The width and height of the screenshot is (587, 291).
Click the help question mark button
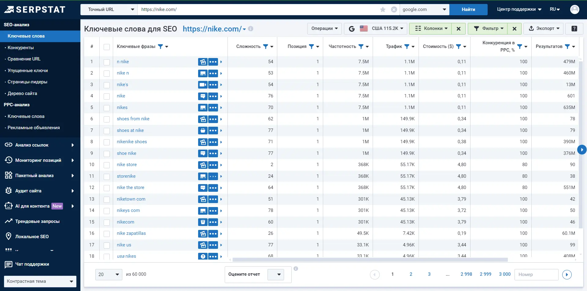(574, 28)
